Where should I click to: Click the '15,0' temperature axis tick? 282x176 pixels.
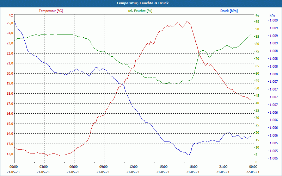click(10, 124)
